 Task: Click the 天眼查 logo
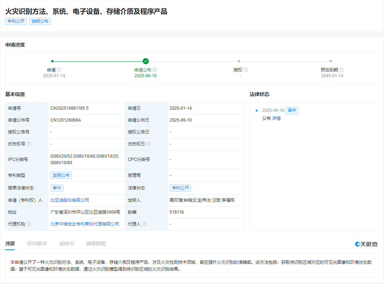pyautogui.click(x=366, y=244)
